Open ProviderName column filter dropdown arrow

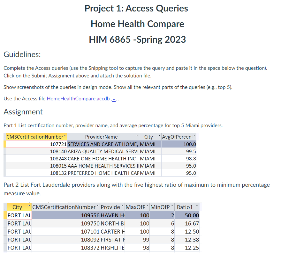(137, 136)
